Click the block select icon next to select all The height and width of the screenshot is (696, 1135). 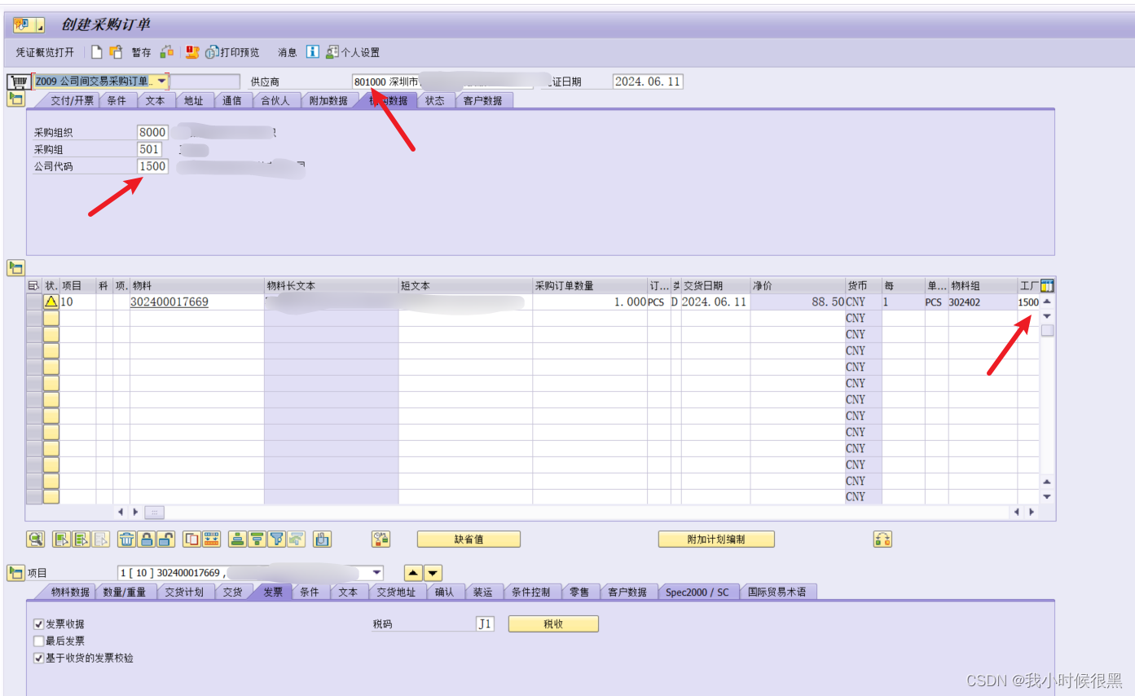click(81, 539)
